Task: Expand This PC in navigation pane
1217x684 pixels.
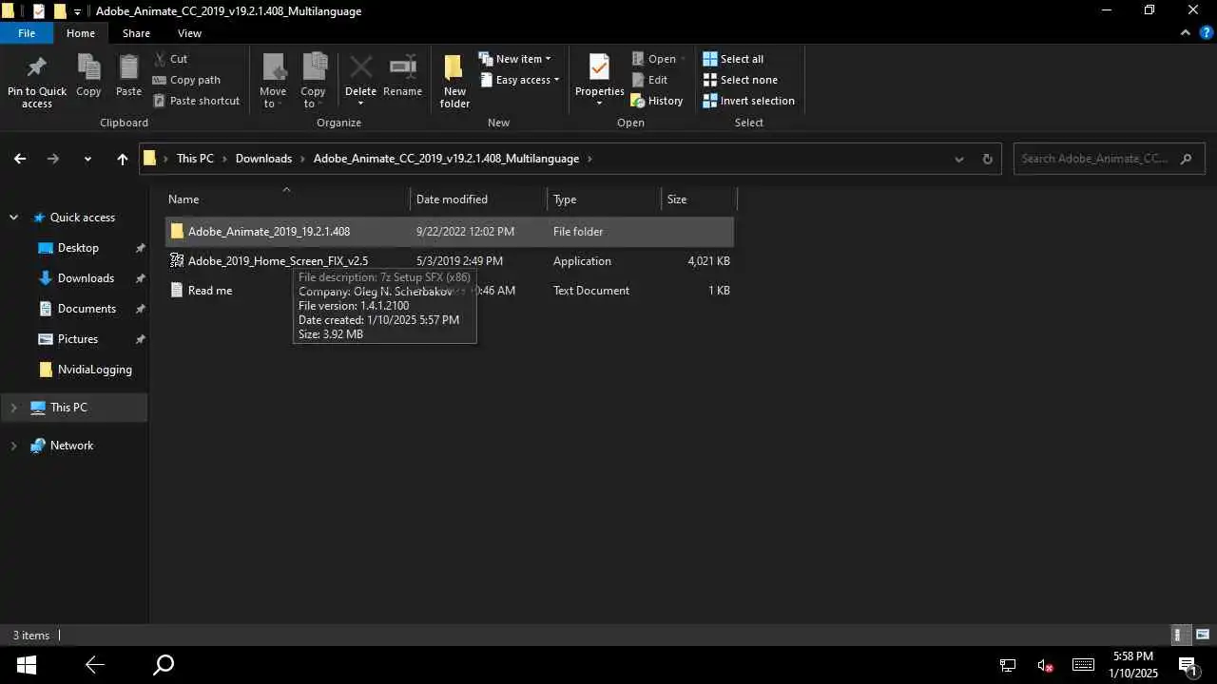Action: 13,408
